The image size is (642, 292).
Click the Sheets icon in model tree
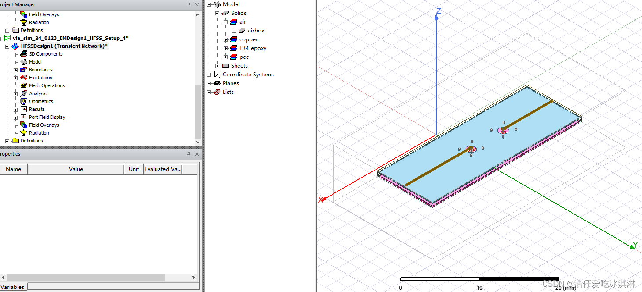coord(225,66)
